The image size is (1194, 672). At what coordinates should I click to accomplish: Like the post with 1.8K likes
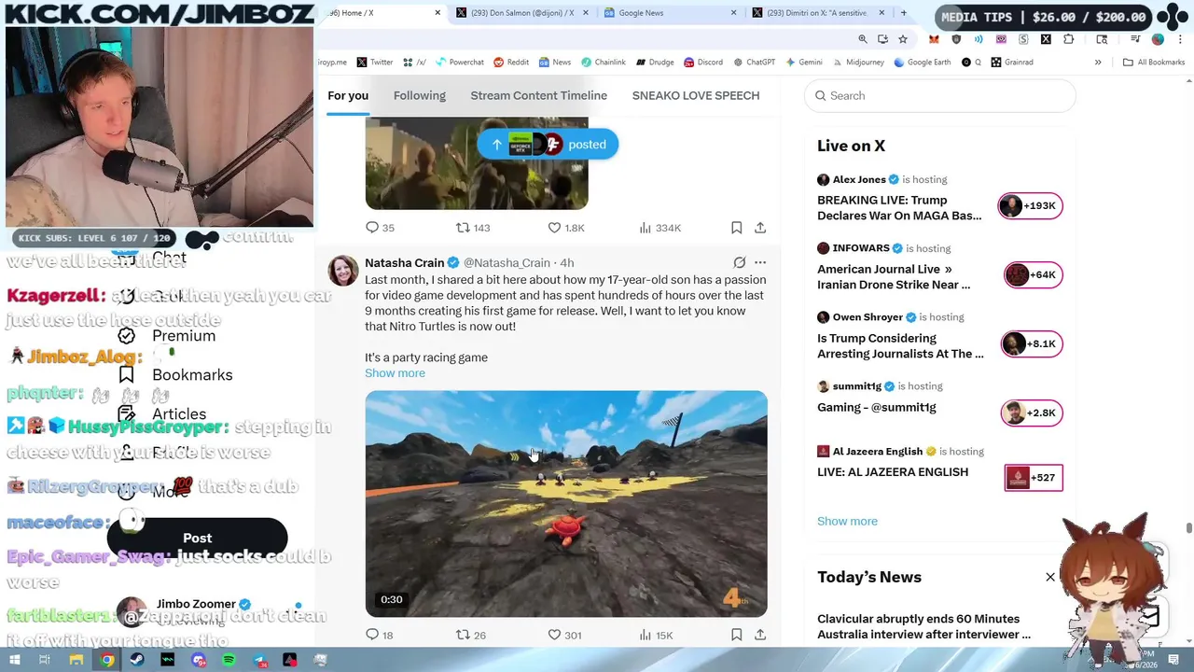tap(565, 228)
